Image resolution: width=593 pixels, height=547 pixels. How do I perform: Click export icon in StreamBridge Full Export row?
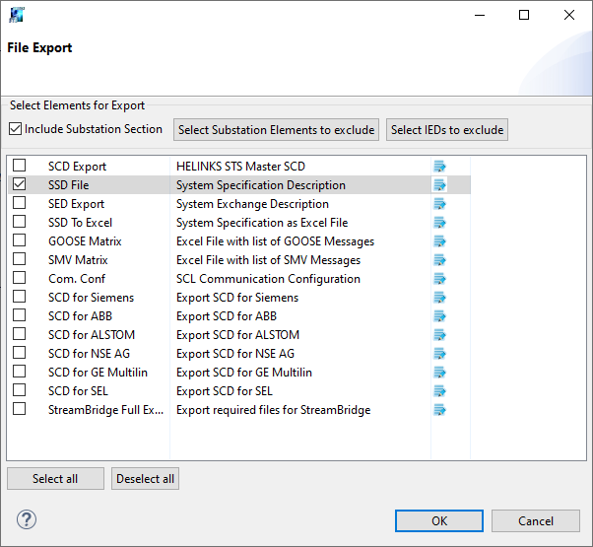click(439, 410)
